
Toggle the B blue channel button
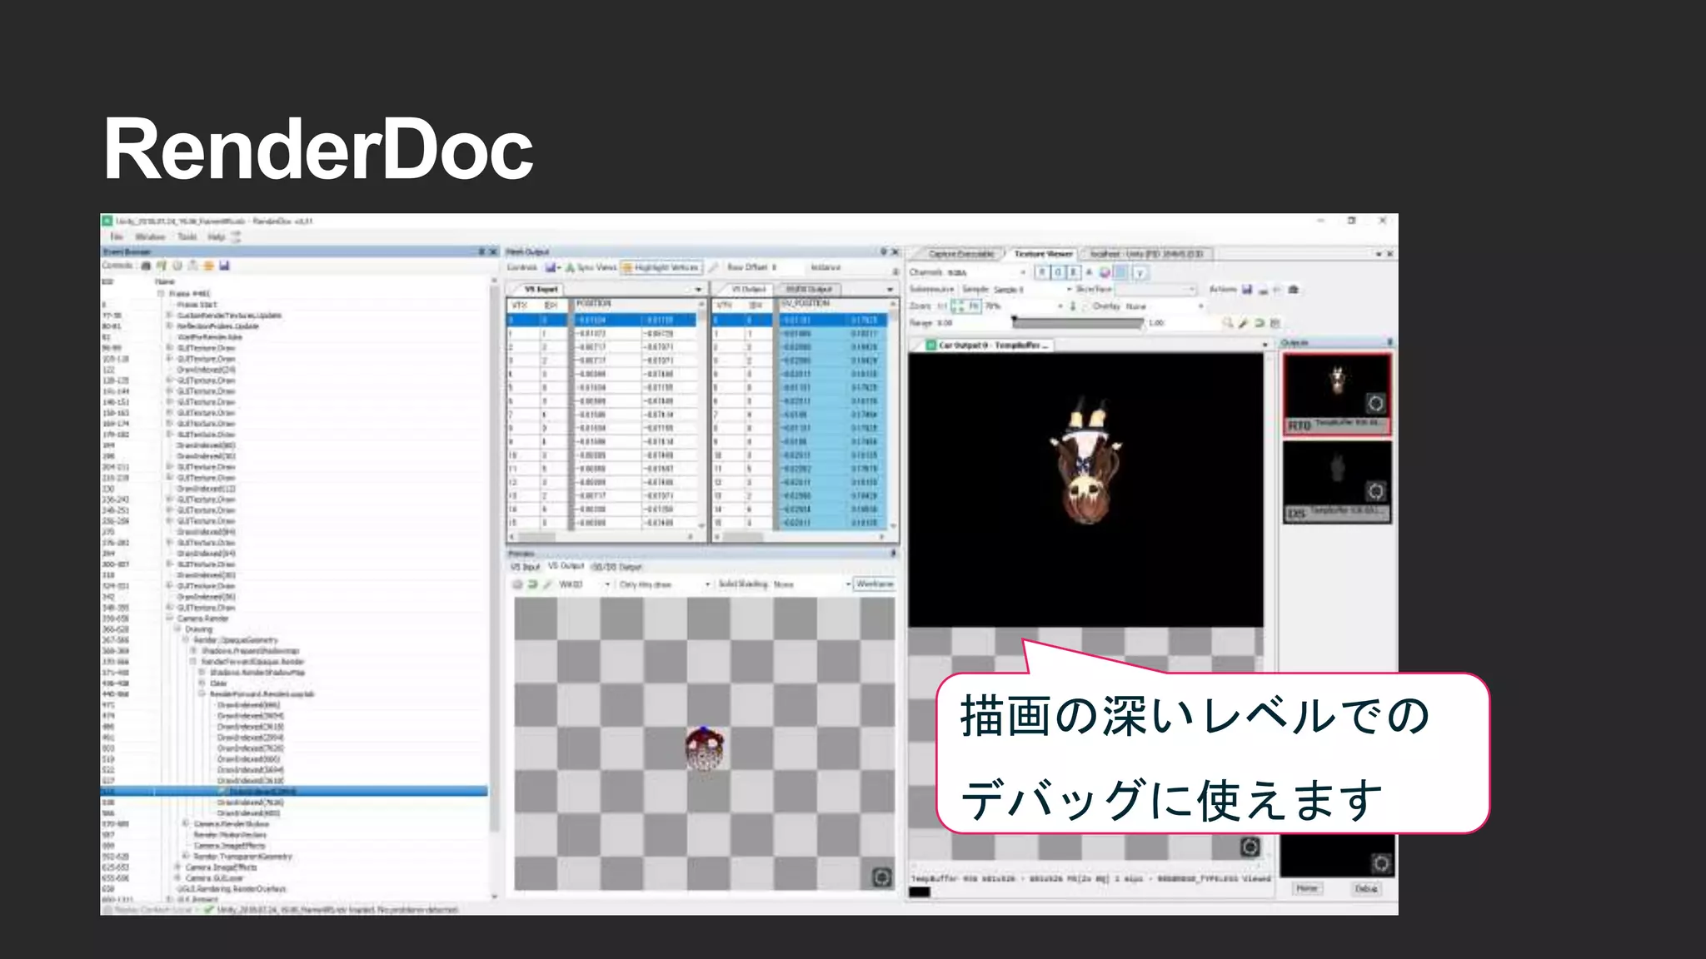point(1074,272)
